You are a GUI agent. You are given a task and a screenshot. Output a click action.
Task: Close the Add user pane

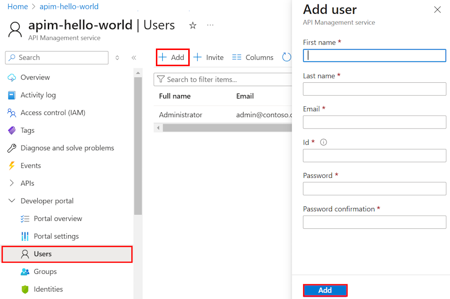[437, 9]
